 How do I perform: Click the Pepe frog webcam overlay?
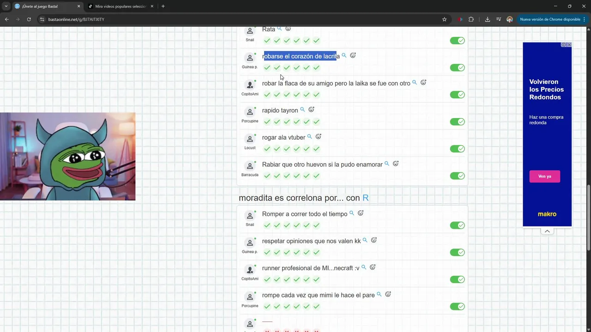tap(67, 156)
